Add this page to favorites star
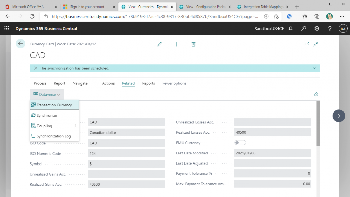 [276, 16]
